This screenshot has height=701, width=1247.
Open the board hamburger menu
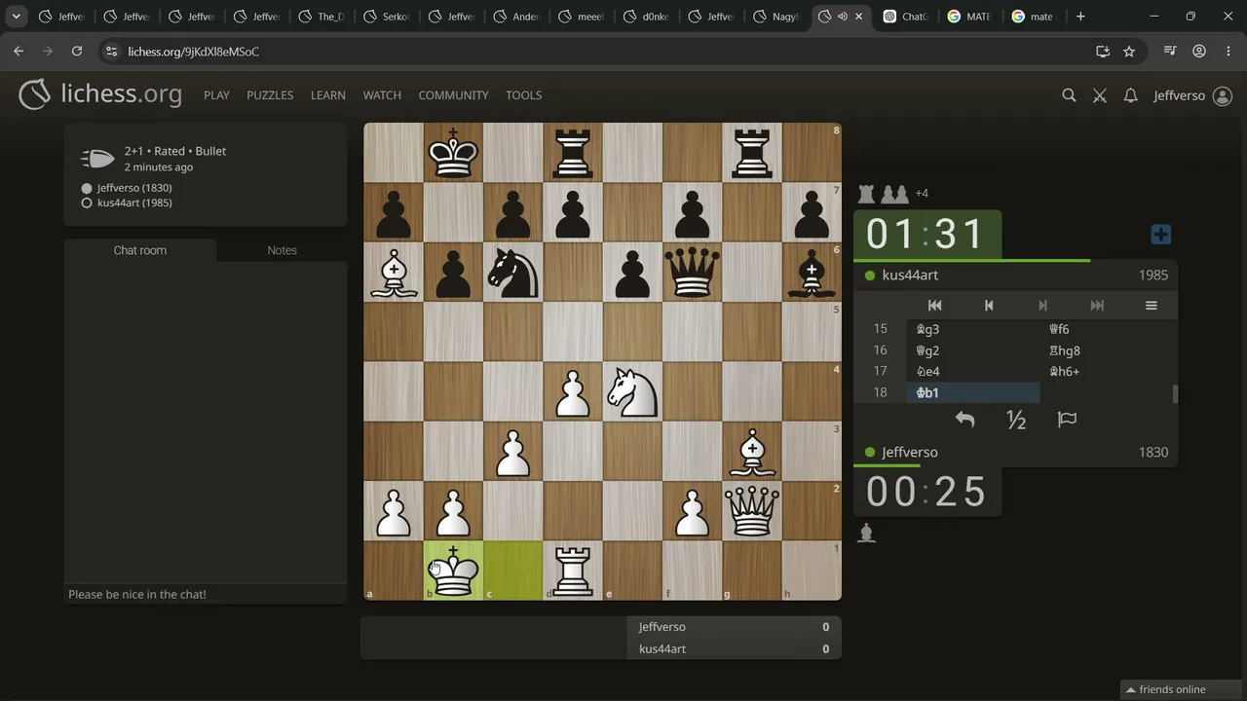[1152, 306]
